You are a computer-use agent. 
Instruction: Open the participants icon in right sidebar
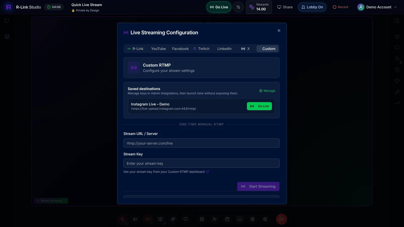397,59
